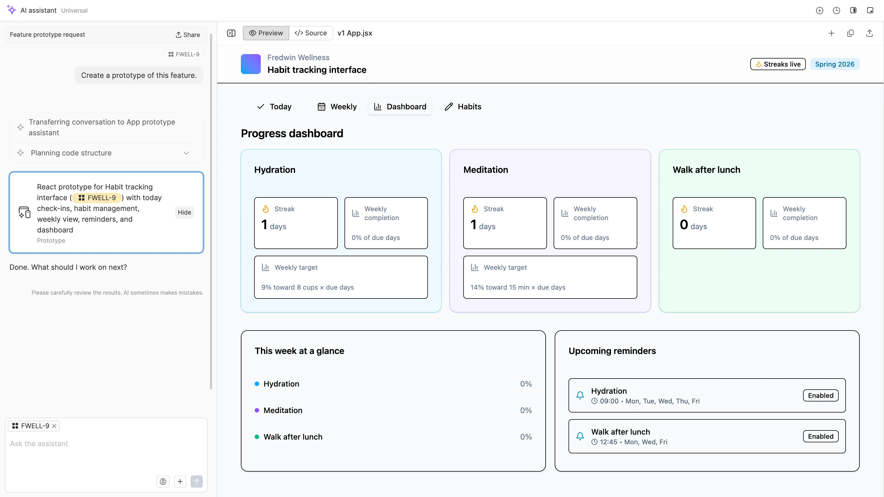884x497 pixels.
Task: Disable the Walk after lunch reminder
Action: 820,436
